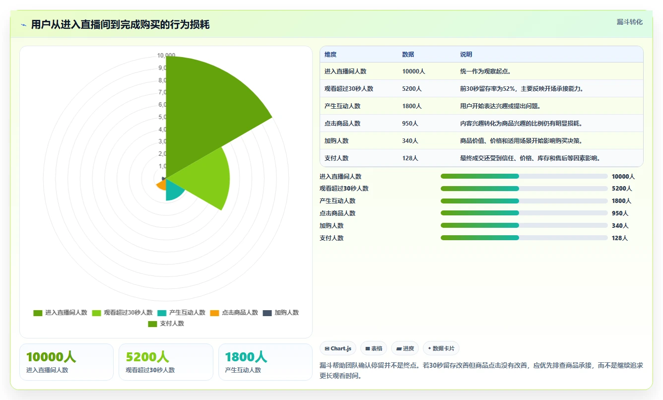Select the 进入直播间人数 table row label

tap(345, 71)
